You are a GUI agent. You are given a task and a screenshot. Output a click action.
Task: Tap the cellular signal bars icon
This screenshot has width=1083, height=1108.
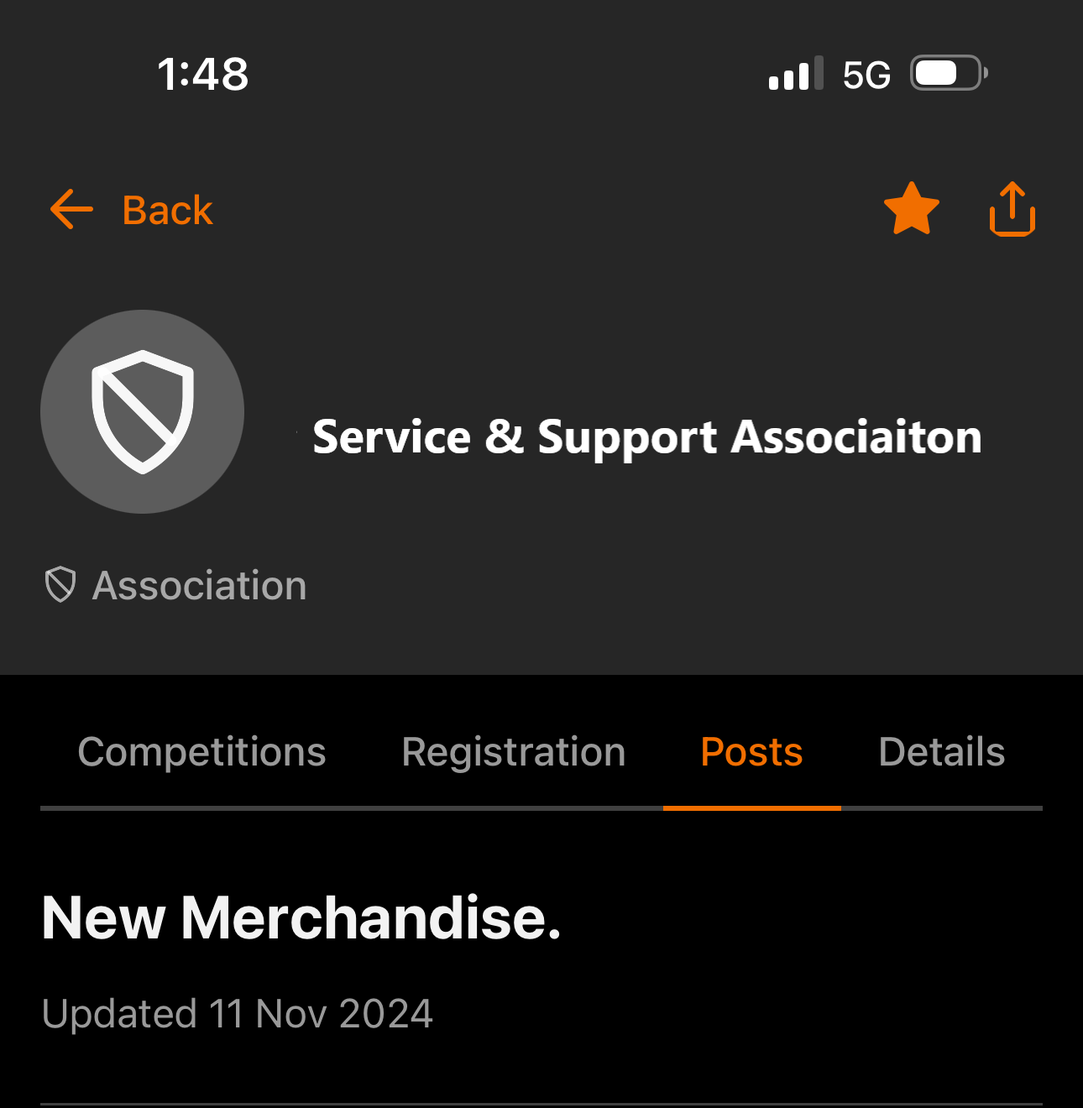(x=796, y=74)
